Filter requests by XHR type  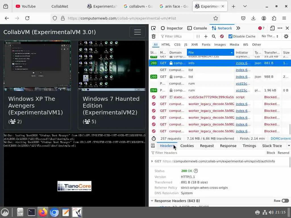(x=194, y=45)
